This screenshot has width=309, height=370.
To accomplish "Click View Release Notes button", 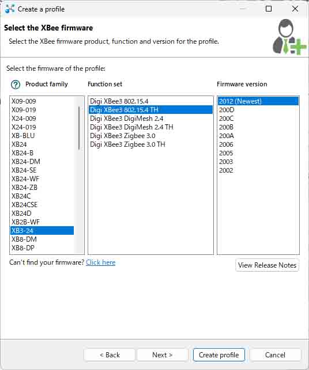I will point(267,265).
